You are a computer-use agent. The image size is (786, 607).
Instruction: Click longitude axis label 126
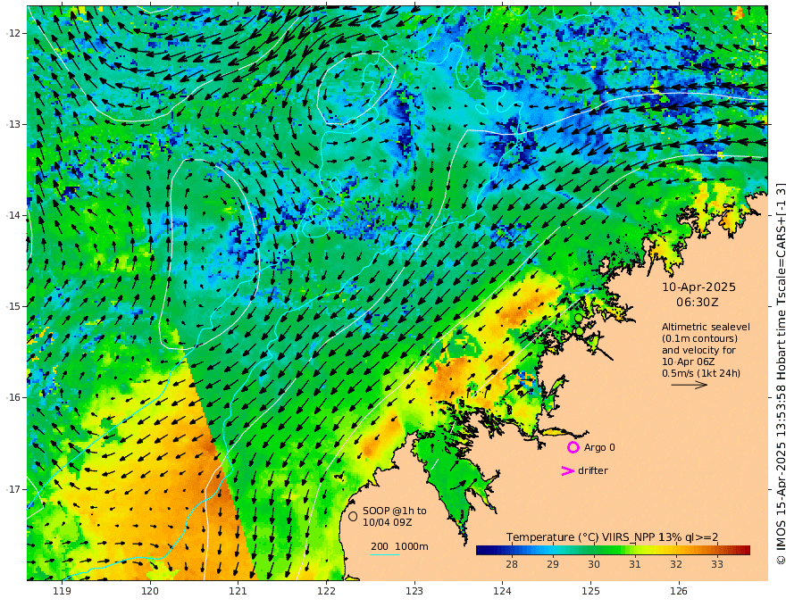679,591
